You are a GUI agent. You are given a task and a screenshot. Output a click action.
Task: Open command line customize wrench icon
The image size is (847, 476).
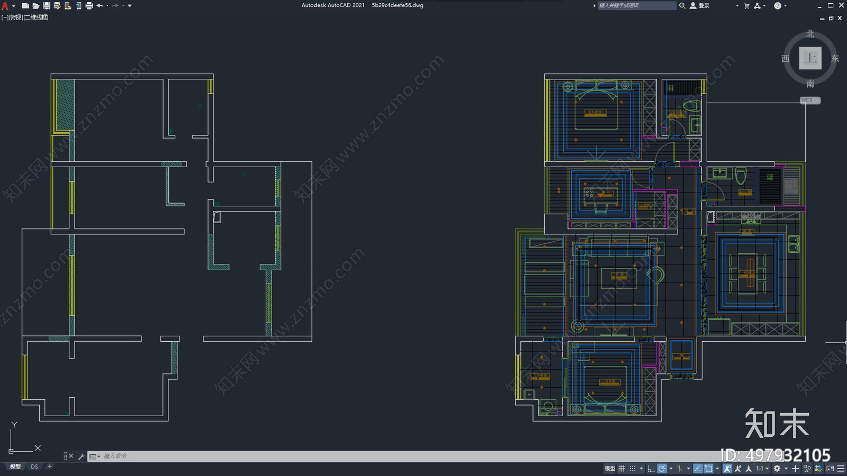click(x=81, y=456)
